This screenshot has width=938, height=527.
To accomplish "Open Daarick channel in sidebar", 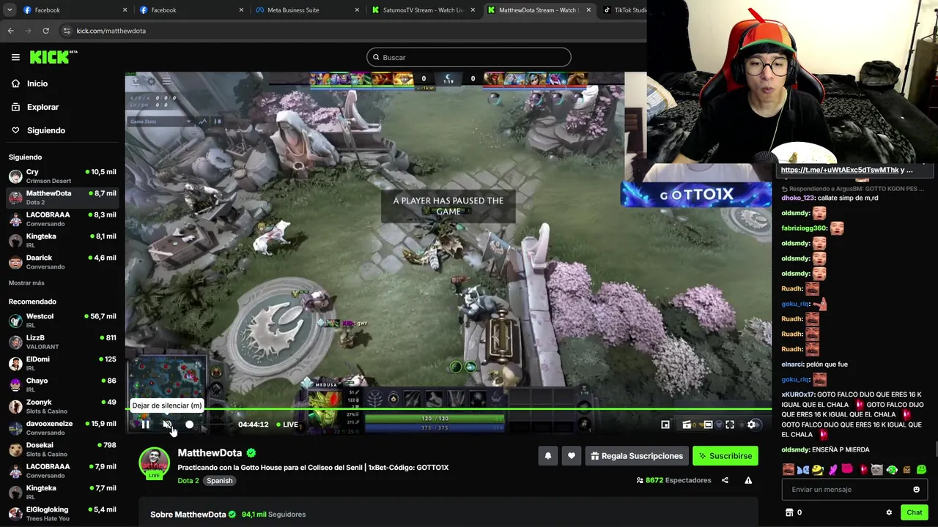I will (x=62, y=262).
